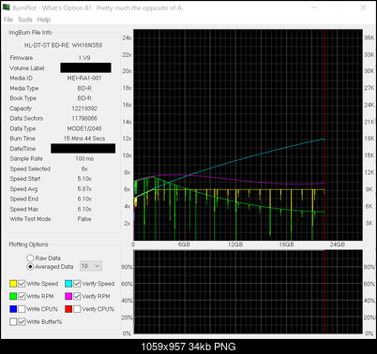The image size is (377, 354).
Task: Click the Speed Avg value 5.87x
Action: pos(84,189)
